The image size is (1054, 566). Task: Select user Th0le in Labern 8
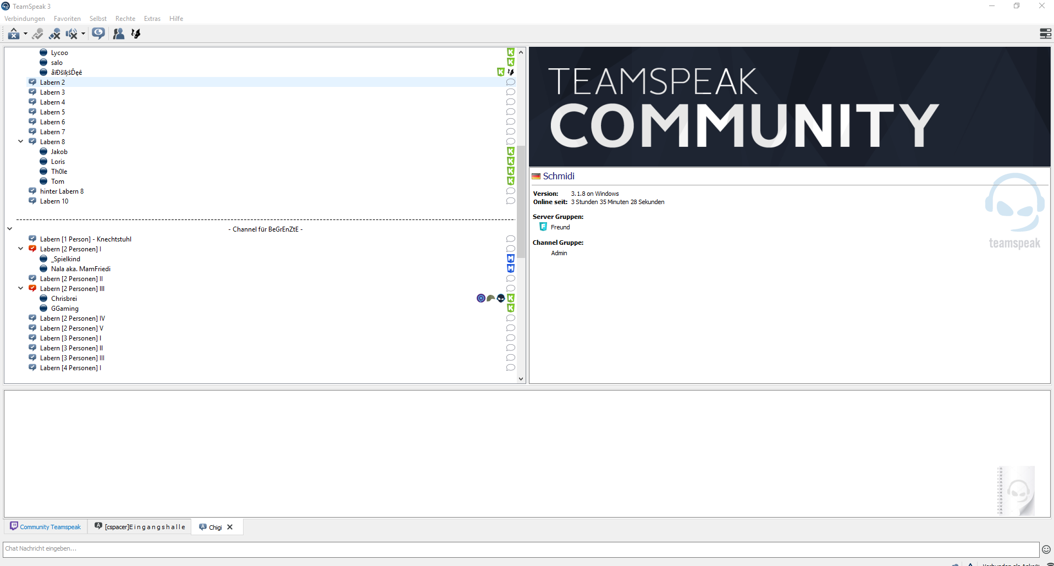pyautogui.click(x=59, y=172)
